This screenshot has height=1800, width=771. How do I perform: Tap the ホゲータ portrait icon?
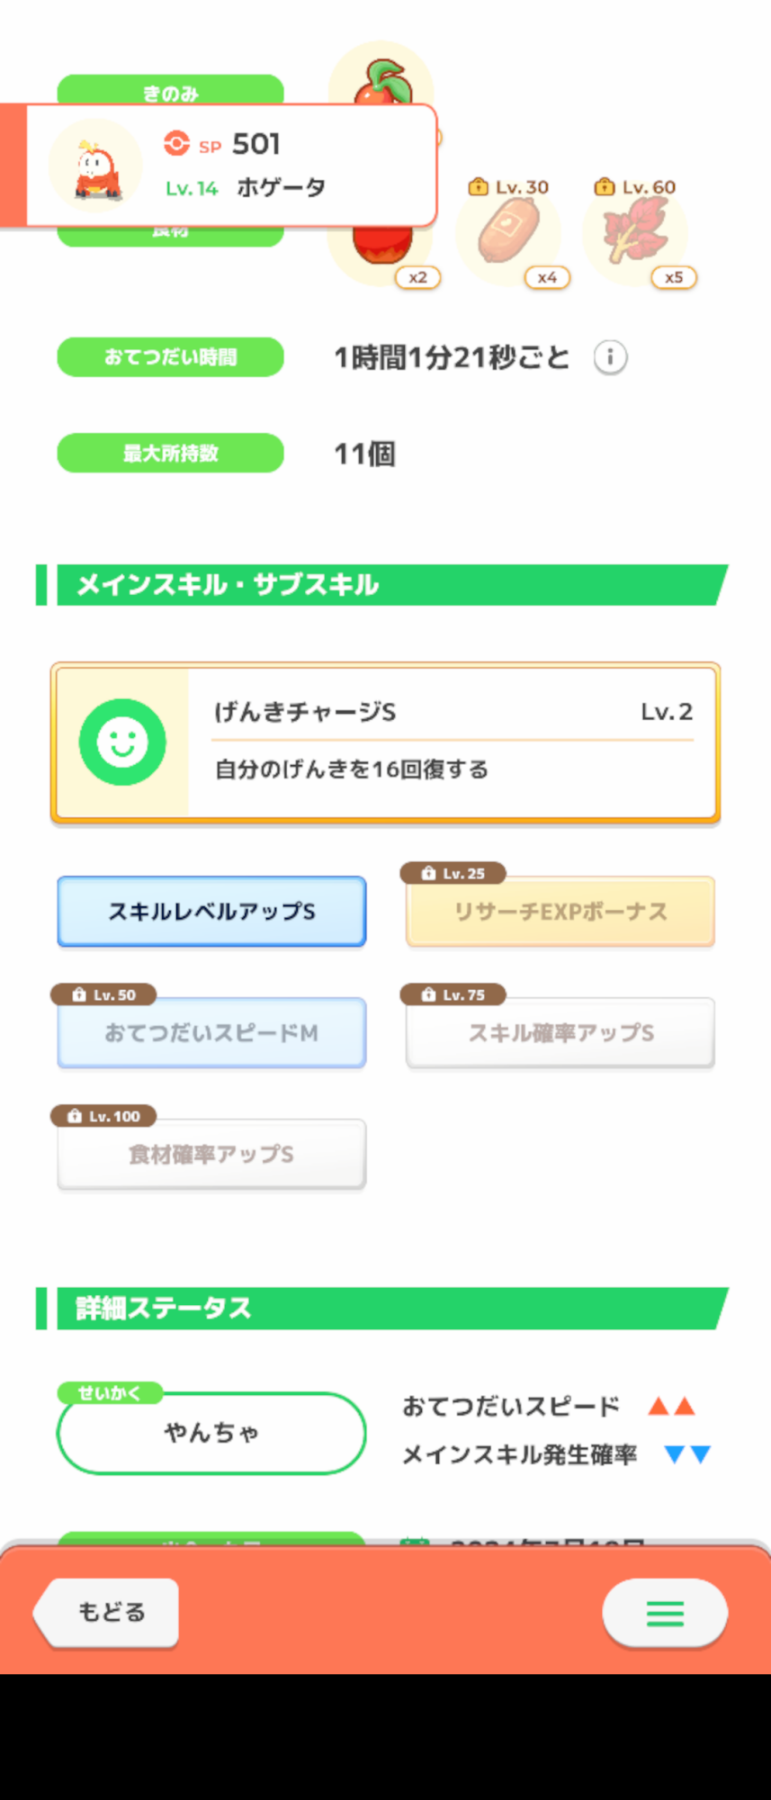pyautogui.click(x=96, y=166)
